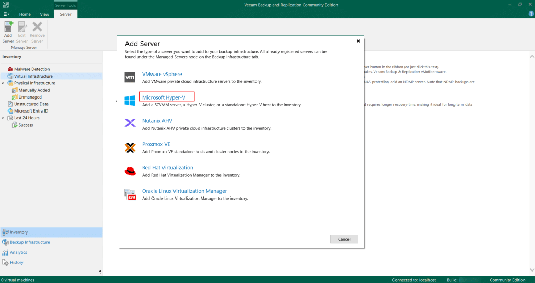This screenshot has width=535, height=283.
Task: Click the Proxmox logo icon
Action: coord(130,147)
